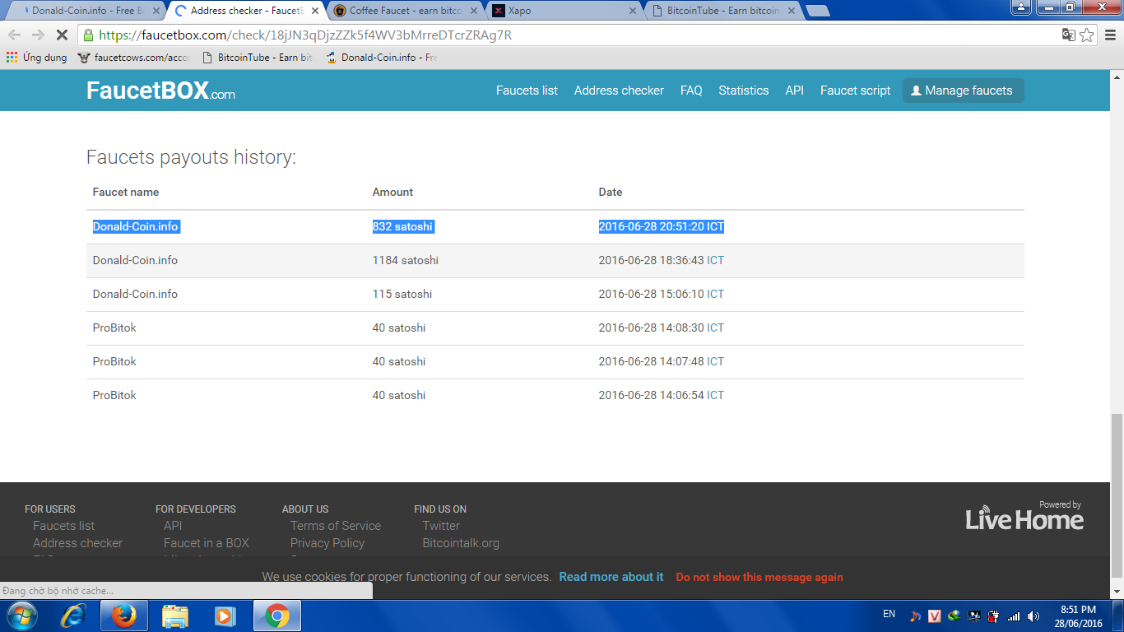Click the Faucet name column header
The height and width of the screenshot is (632, 1124).
[x=126, y=192]
